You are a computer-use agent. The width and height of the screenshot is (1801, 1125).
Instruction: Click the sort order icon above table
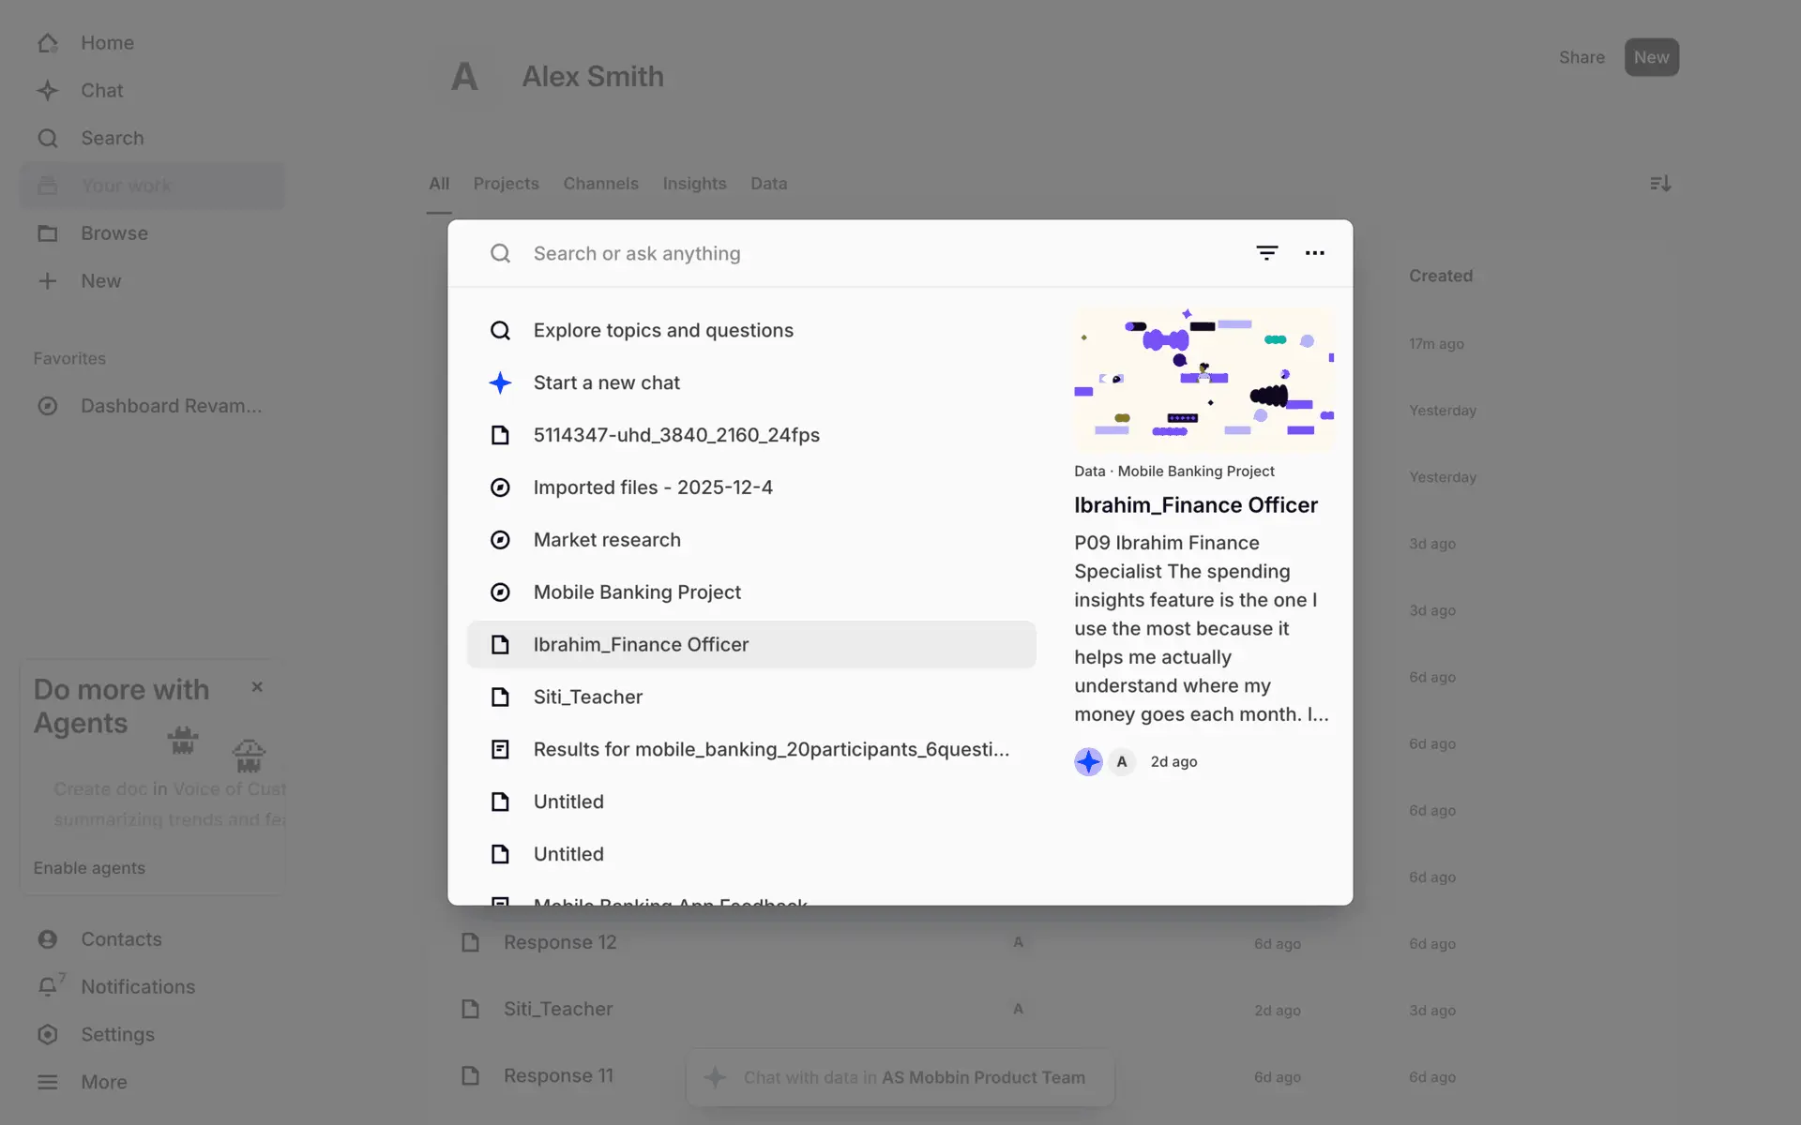coord(1659,184)
